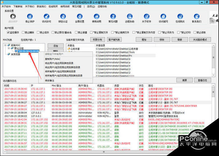
Task: Open the 绑定认证 toolbar icon
Action: 63,17
